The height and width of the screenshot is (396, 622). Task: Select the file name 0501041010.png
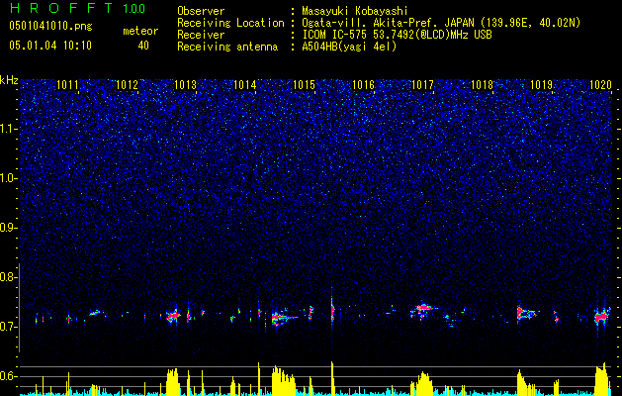pyautogui.click(x=50, y=27)
